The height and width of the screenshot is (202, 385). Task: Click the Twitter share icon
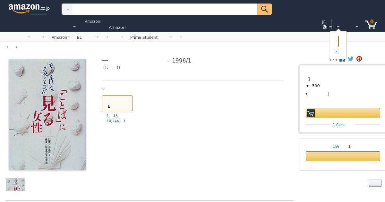[351, 59]
